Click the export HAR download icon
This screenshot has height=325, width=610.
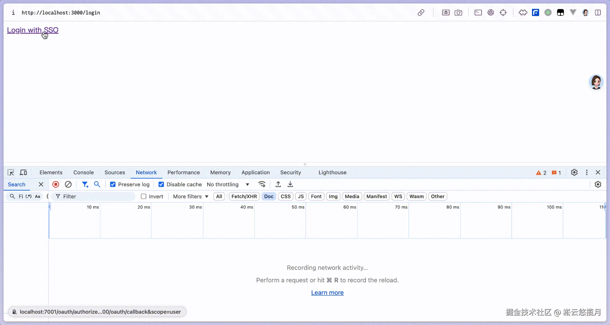click(x=290, y=184)
